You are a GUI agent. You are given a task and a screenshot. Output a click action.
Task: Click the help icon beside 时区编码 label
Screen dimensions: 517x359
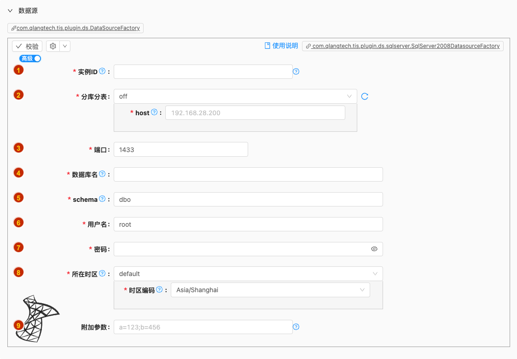(159, 290)
